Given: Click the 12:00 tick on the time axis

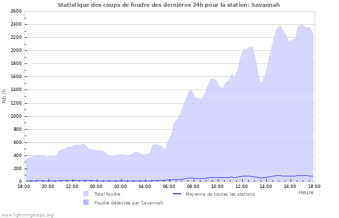Looking at the screenshot, I should (x=242, y=186).
